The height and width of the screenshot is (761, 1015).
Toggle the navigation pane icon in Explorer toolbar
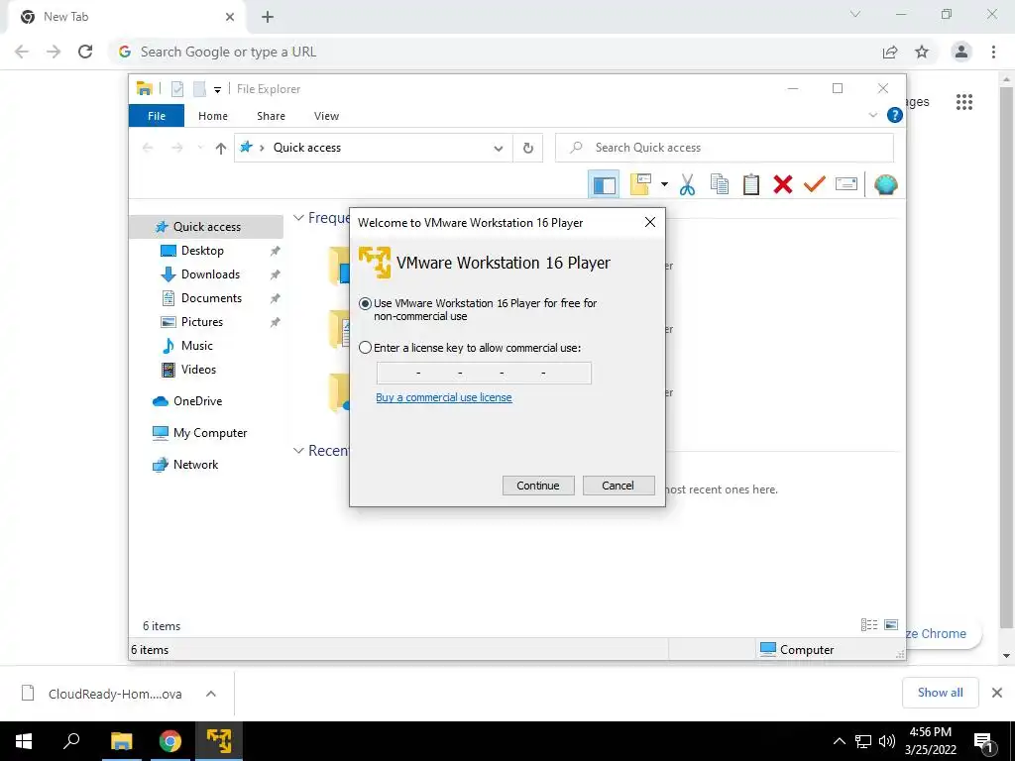[x=604, y=185]
